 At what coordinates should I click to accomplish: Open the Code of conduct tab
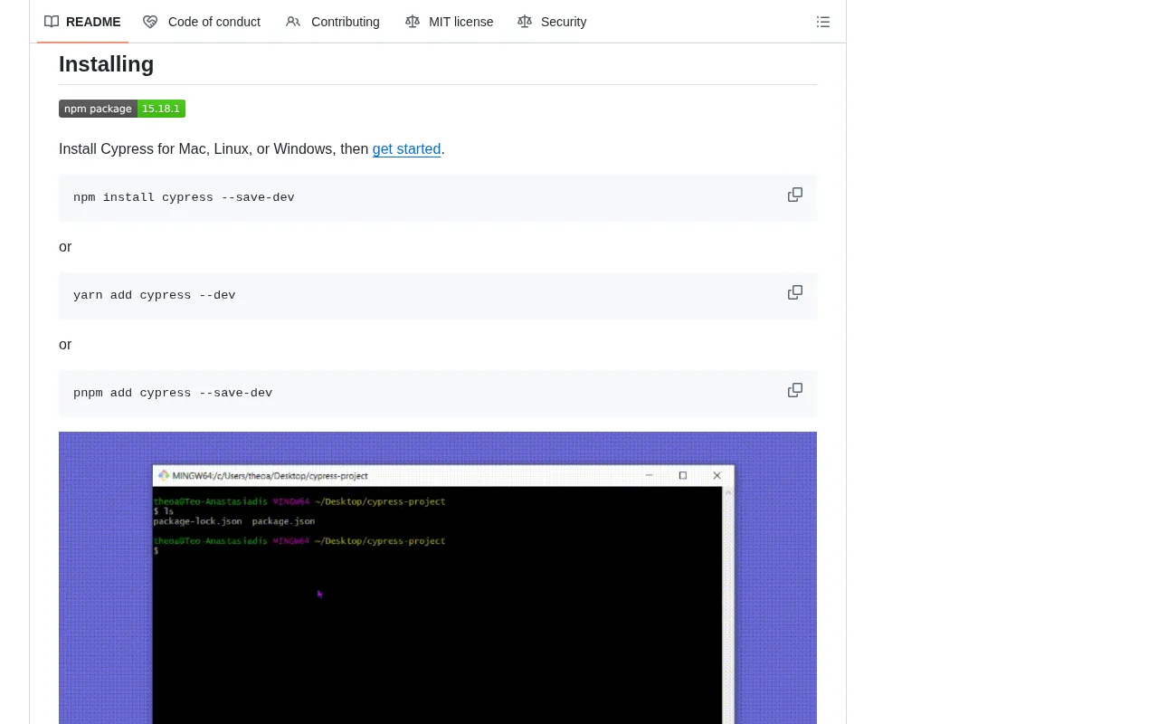pyautogui.click(x=202, y=22)
